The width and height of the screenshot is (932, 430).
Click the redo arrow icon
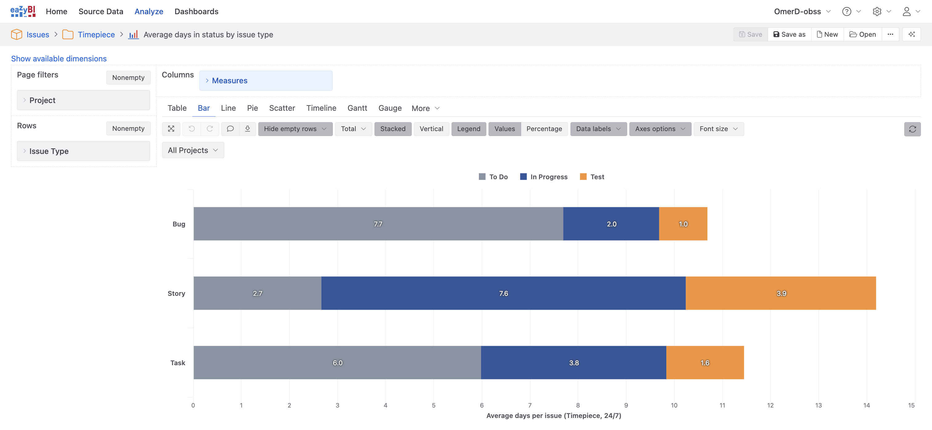click(210, 129)
